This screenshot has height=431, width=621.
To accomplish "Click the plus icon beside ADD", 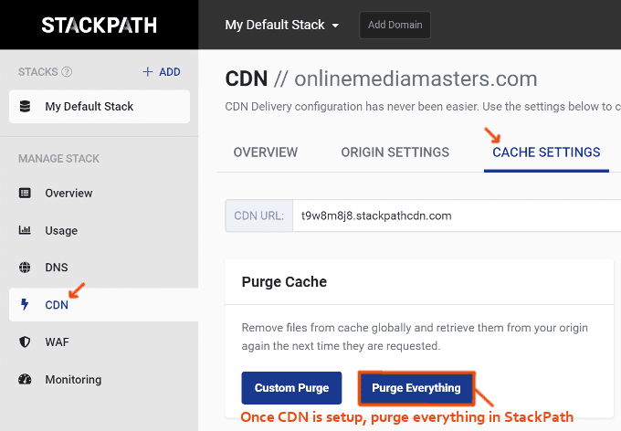I will click(x=147, y=72).
